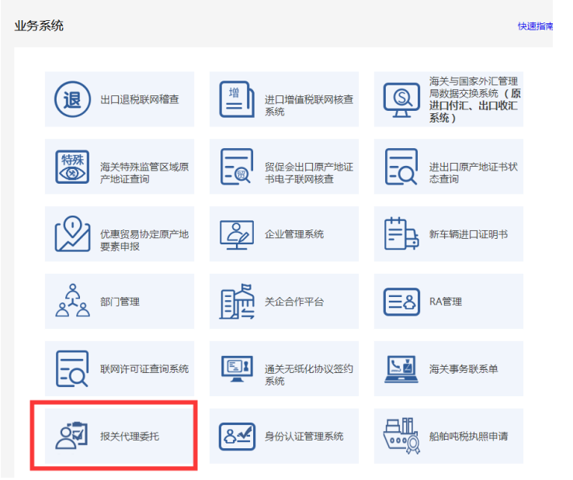Click the laptop phone icon for 海关事务联系单
Screen dimensions: 573x480
[x=401, y=369]
